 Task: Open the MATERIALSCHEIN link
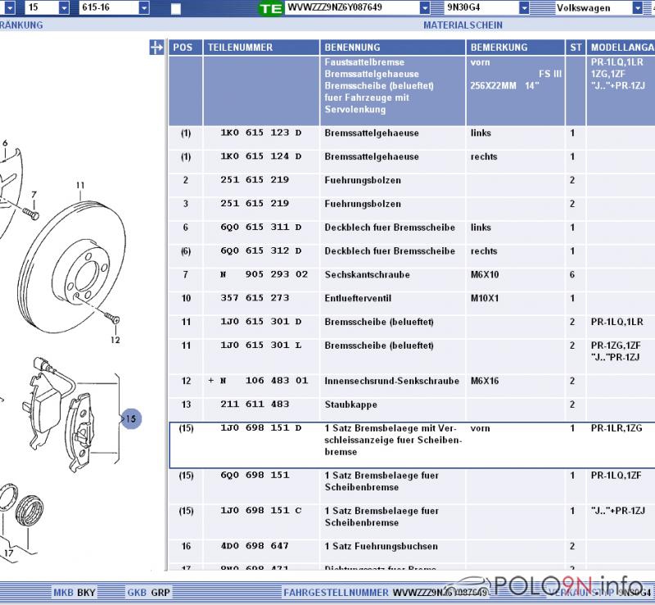tap(463, 25)
